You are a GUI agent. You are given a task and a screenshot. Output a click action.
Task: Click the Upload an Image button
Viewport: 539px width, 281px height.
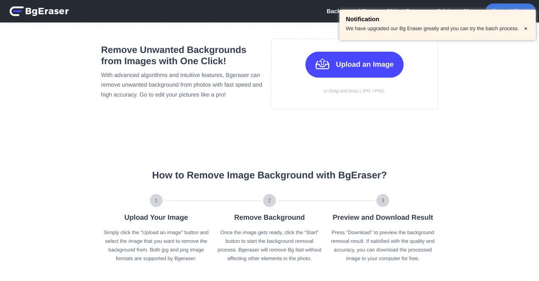tap(354, 64)
